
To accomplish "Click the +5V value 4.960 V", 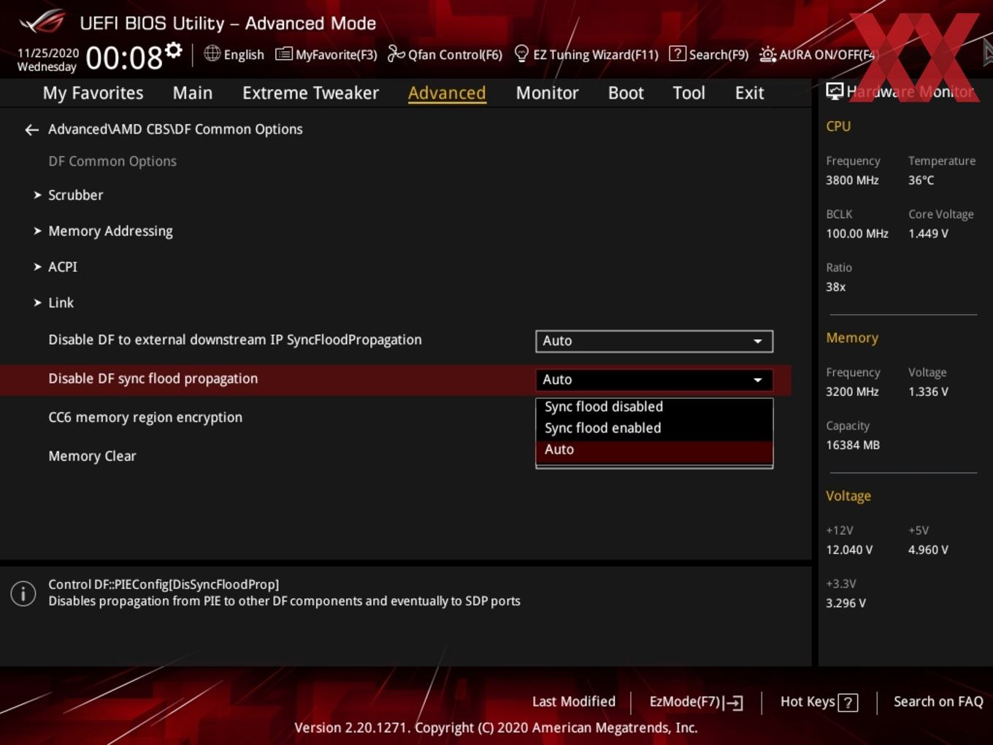I will [x=928, y=550].
